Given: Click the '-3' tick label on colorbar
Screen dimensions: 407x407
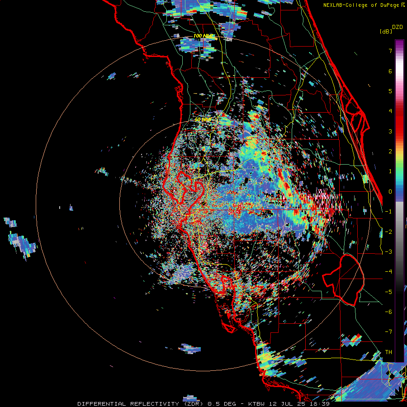Looking at the screenshot, I should tap(388, 252).
